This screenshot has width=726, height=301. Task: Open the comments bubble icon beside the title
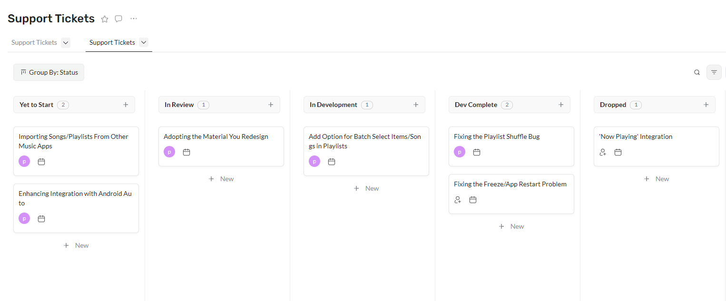pyautogui.click(x=118, y=19)
